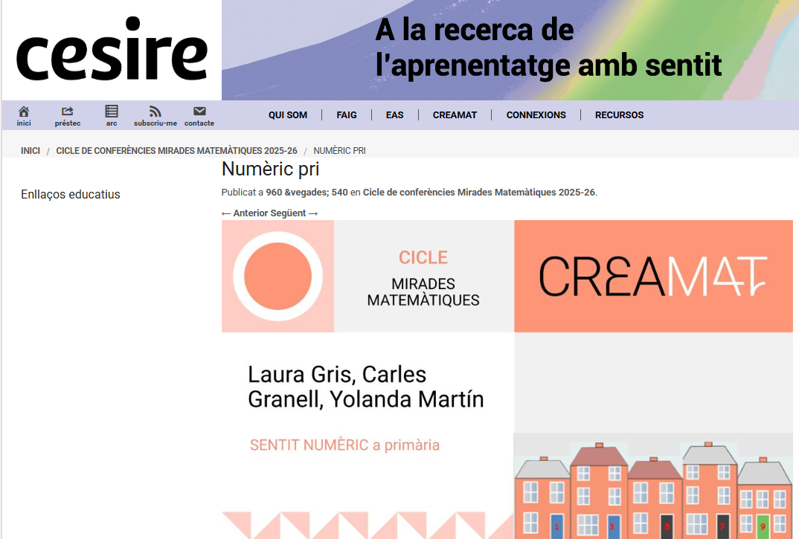Open the préstec share icon
Screen dimensions: 799x539
click(68, 112)
